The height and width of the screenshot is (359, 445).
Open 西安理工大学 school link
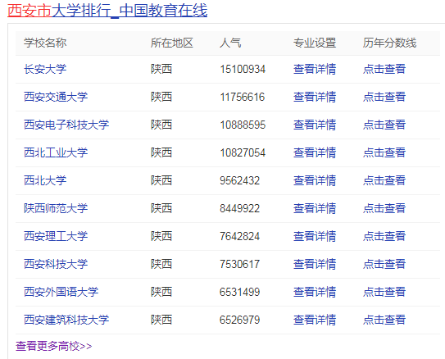56,236
